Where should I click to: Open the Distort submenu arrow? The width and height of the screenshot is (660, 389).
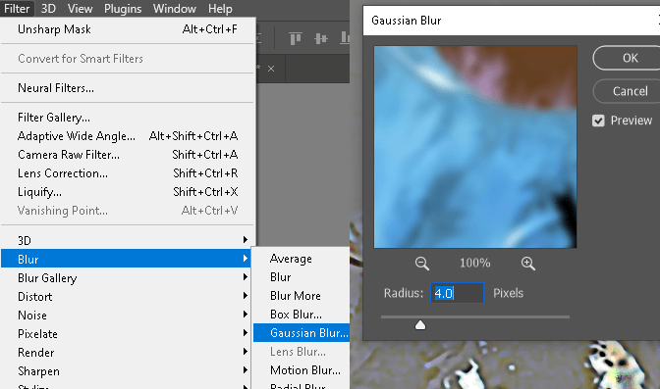click(245, 296)
